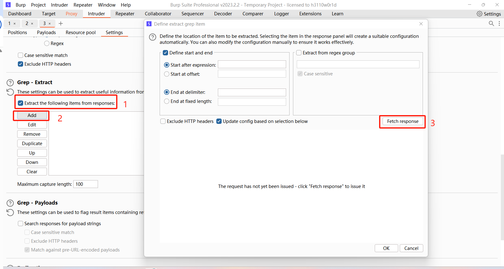
Task: Enable Extract from regex group
Action: 299,53
